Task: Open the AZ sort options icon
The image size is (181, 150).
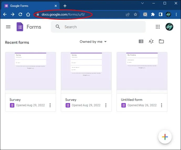Action: pyautogui.click(x=151, y=42)
